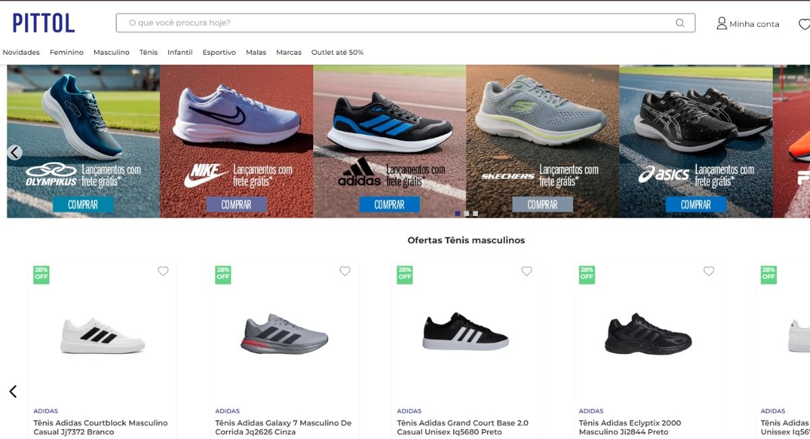This screenshot has width=810, height=439.
Task: Open Tênis Adidas Galaxy 7 title
Action: (x=283, y=428)
